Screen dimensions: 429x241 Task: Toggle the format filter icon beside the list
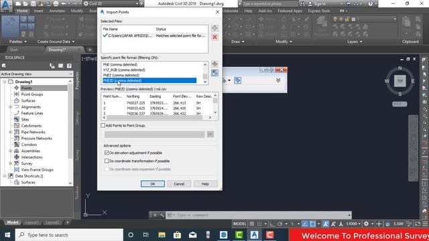[214, 73]
